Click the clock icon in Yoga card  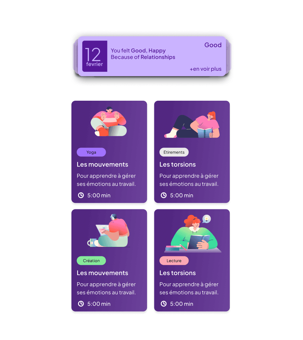[x=81, y=195]
